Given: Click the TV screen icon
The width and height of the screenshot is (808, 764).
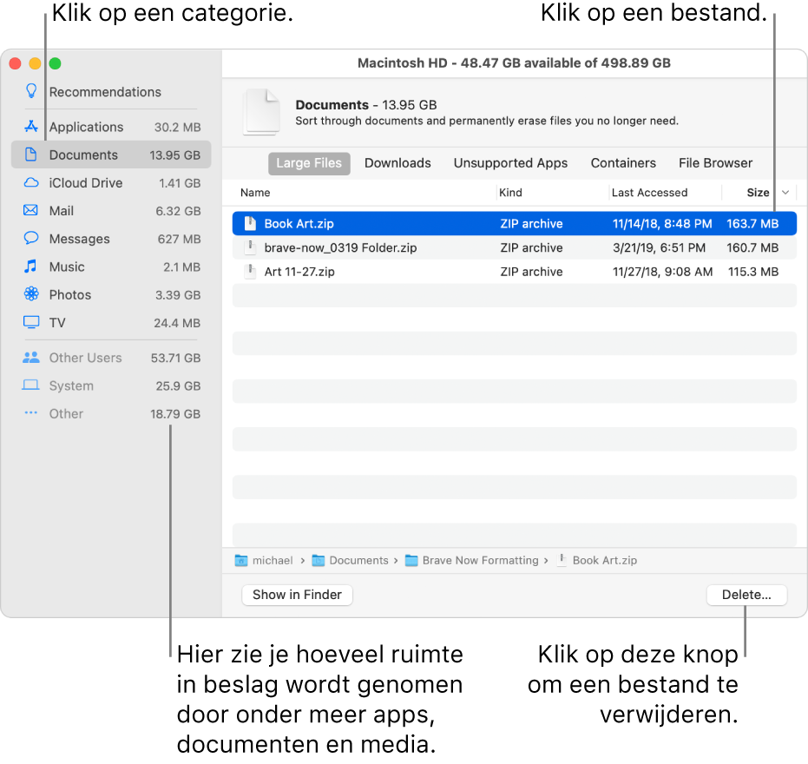Looking at the screenshot, I should click(31, 322).
